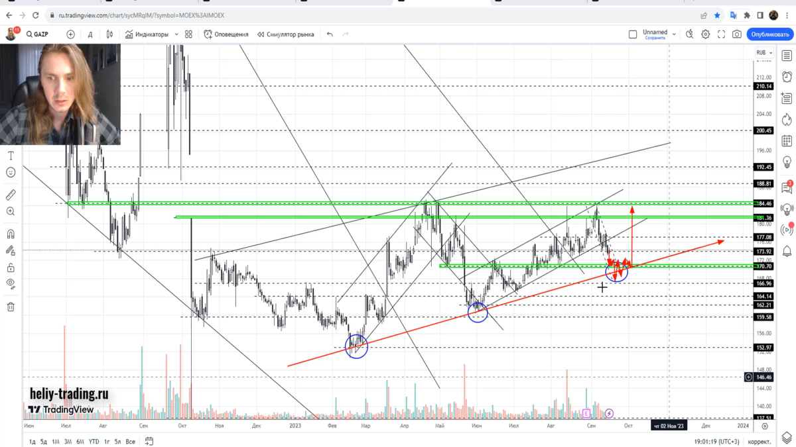
Task: Toggle lock all drawings
Action: tap(11, 268)
